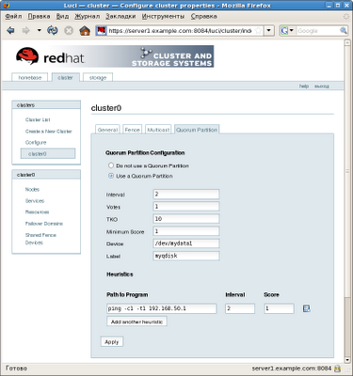Viewport: 353px width, 376px height.
Task: Click the quorum Interval input field
Action: tap(186, 194)
